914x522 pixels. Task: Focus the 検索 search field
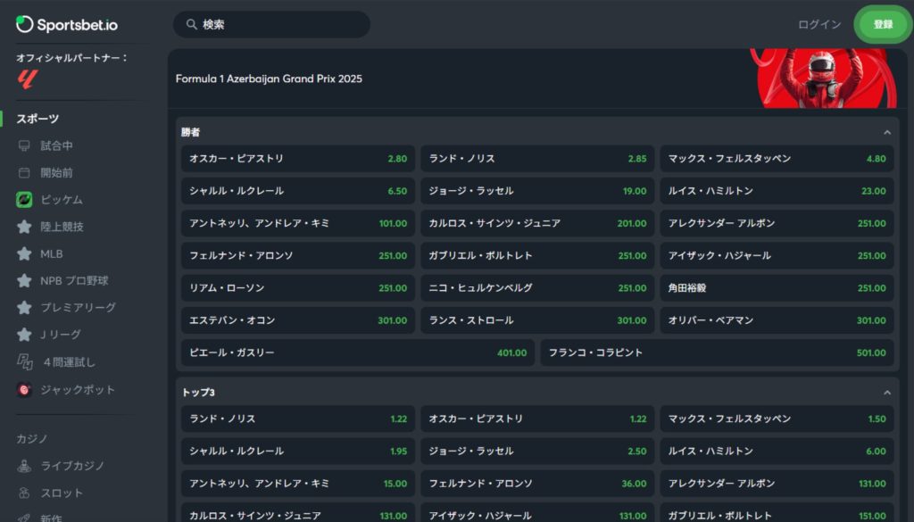point(271,24)
